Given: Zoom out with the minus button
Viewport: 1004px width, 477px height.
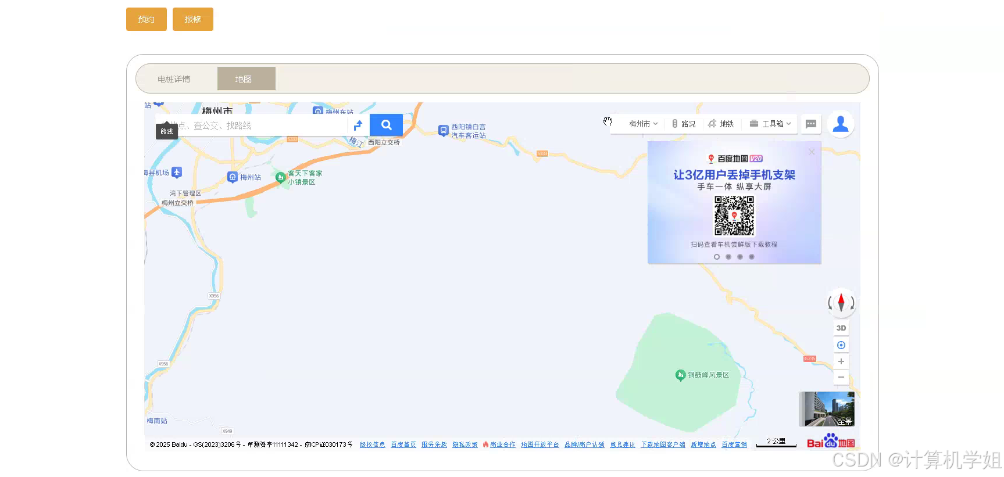Looking at the screenshot, I should pos(841,377).
